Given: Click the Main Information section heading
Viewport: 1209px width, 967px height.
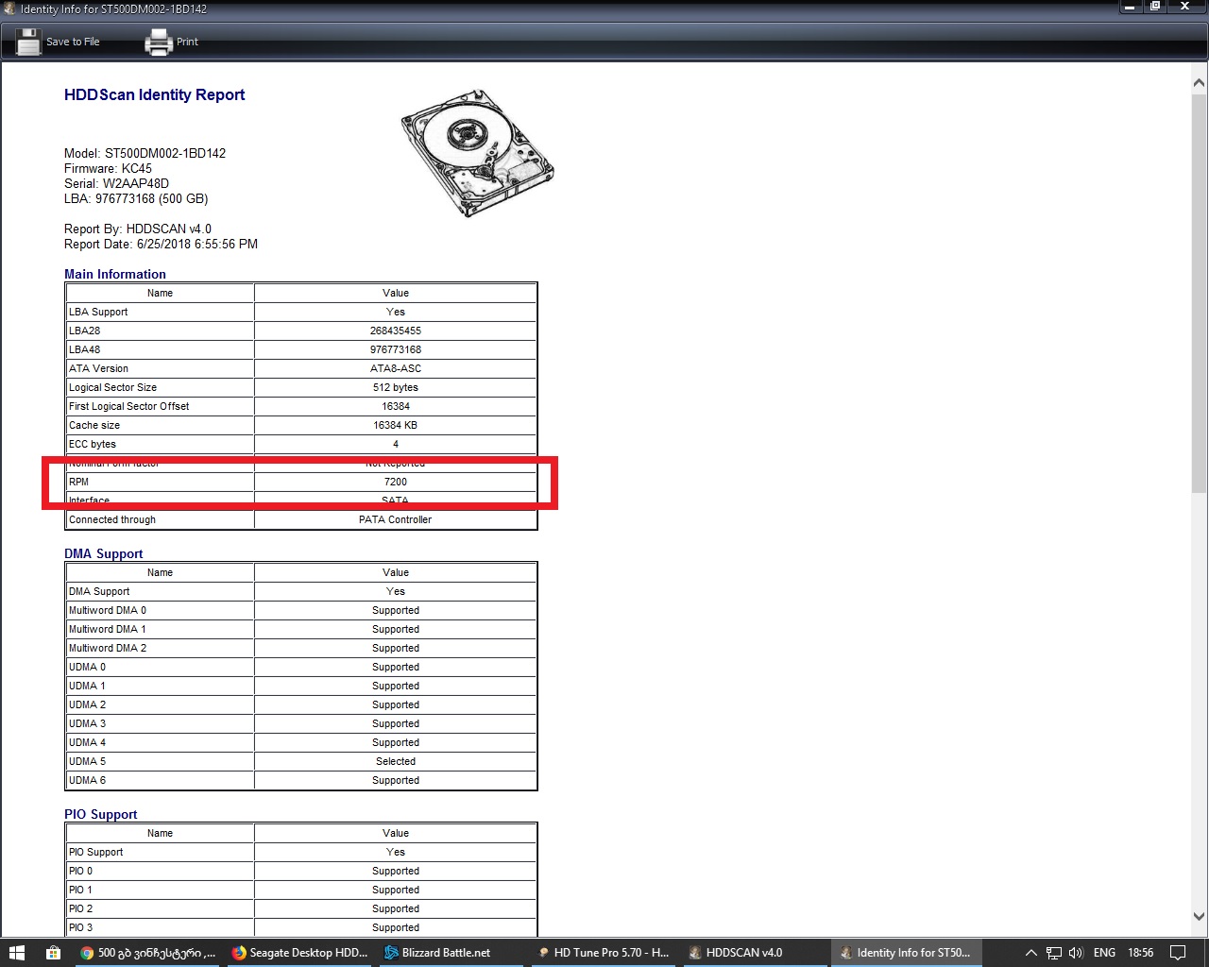Looking at the screenshot, I should (x=115, y=274).
